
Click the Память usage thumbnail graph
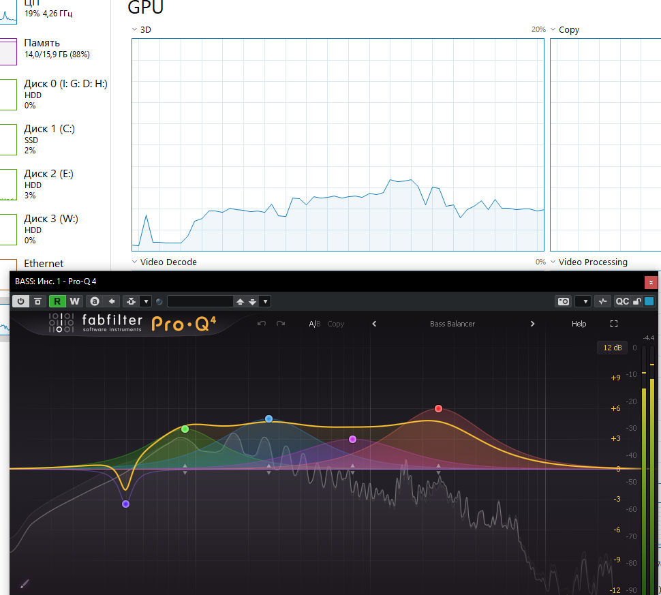pos(8,51)
